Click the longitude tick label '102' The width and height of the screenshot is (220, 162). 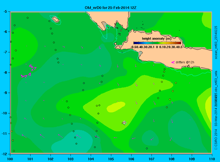tap(50, 159)
